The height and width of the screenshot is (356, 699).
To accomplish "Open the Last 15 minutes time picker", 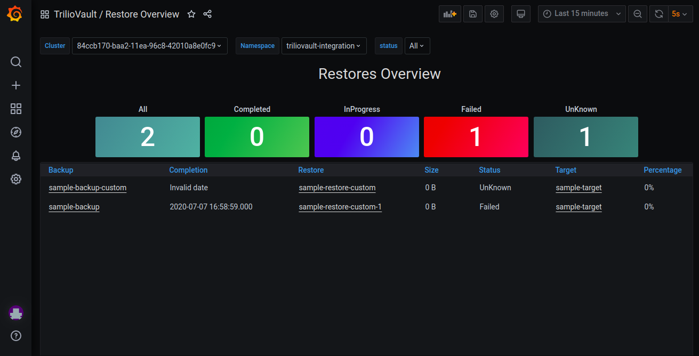I will click(x=581, y=14).
